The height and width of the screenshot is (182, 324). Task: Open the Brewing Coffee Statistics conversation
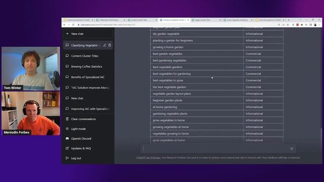coord(88,66)
